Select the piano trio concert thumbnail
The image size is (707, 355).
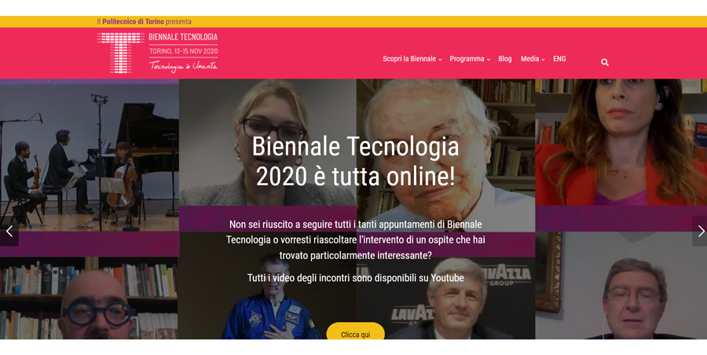pos(90,156)
